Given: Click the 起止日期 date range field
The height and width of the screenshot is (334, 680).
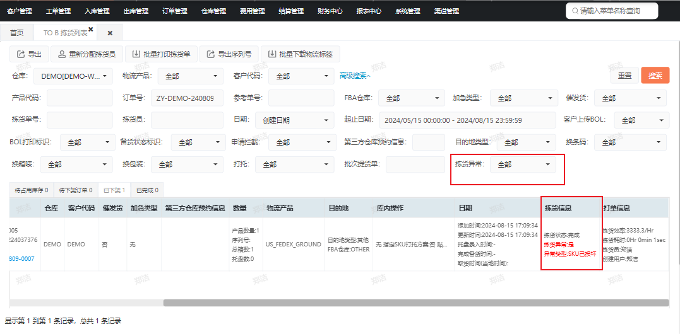Looking at the screenshot, I should click(x=467, y=120).
